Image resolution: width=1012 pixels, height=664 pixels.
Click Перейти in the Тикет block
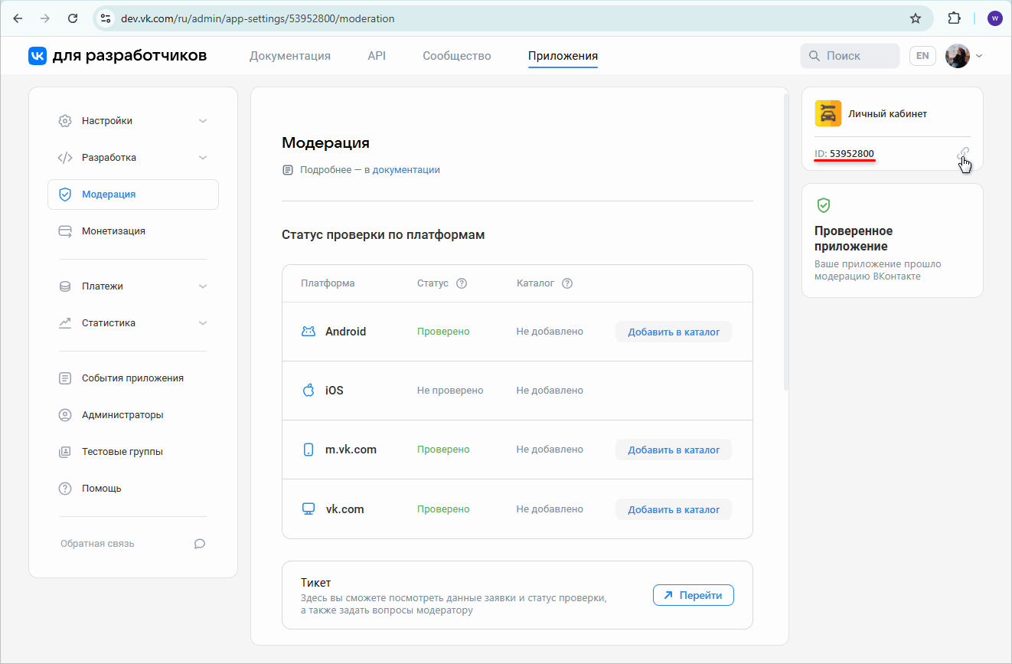click(693, 595)
